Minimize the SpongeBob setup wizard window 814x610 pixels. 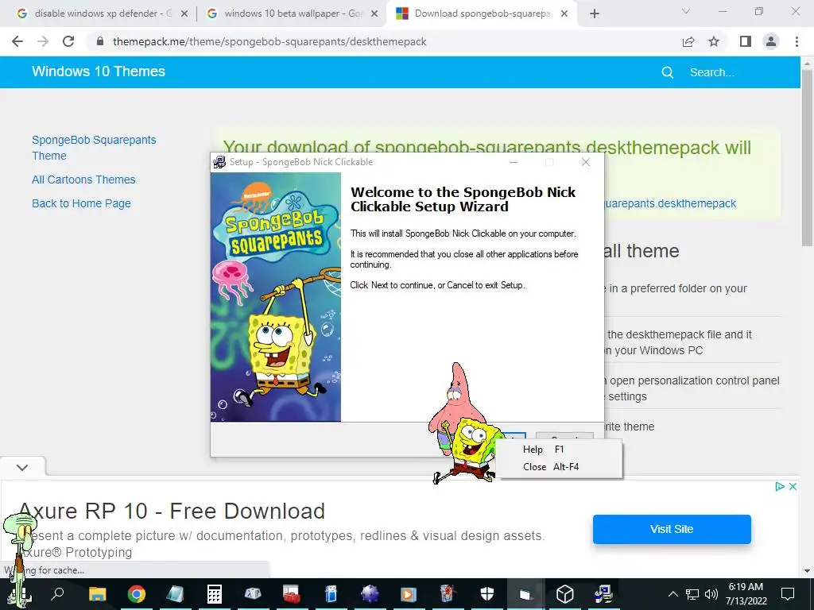click(x=514, y=162)
